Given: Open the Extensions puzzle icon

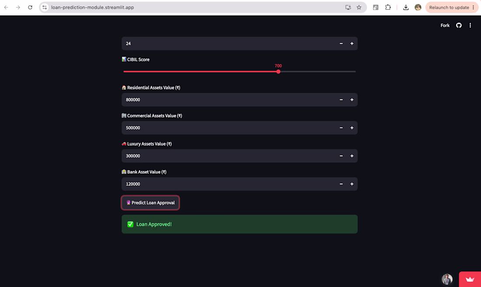Looking at the screenshot, I should point(388,7).
